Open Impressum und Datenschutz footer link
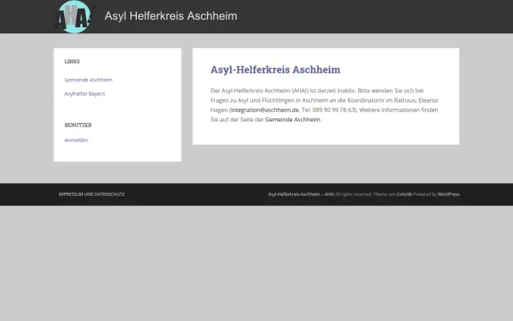The height and width of the screenshot is (321, 513). click(91, 194)
